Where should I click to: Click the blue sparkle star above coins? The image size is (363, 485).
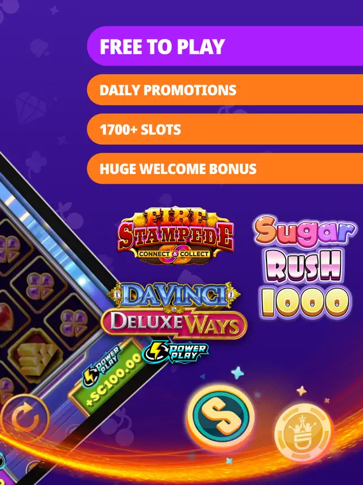pos(238,373)
